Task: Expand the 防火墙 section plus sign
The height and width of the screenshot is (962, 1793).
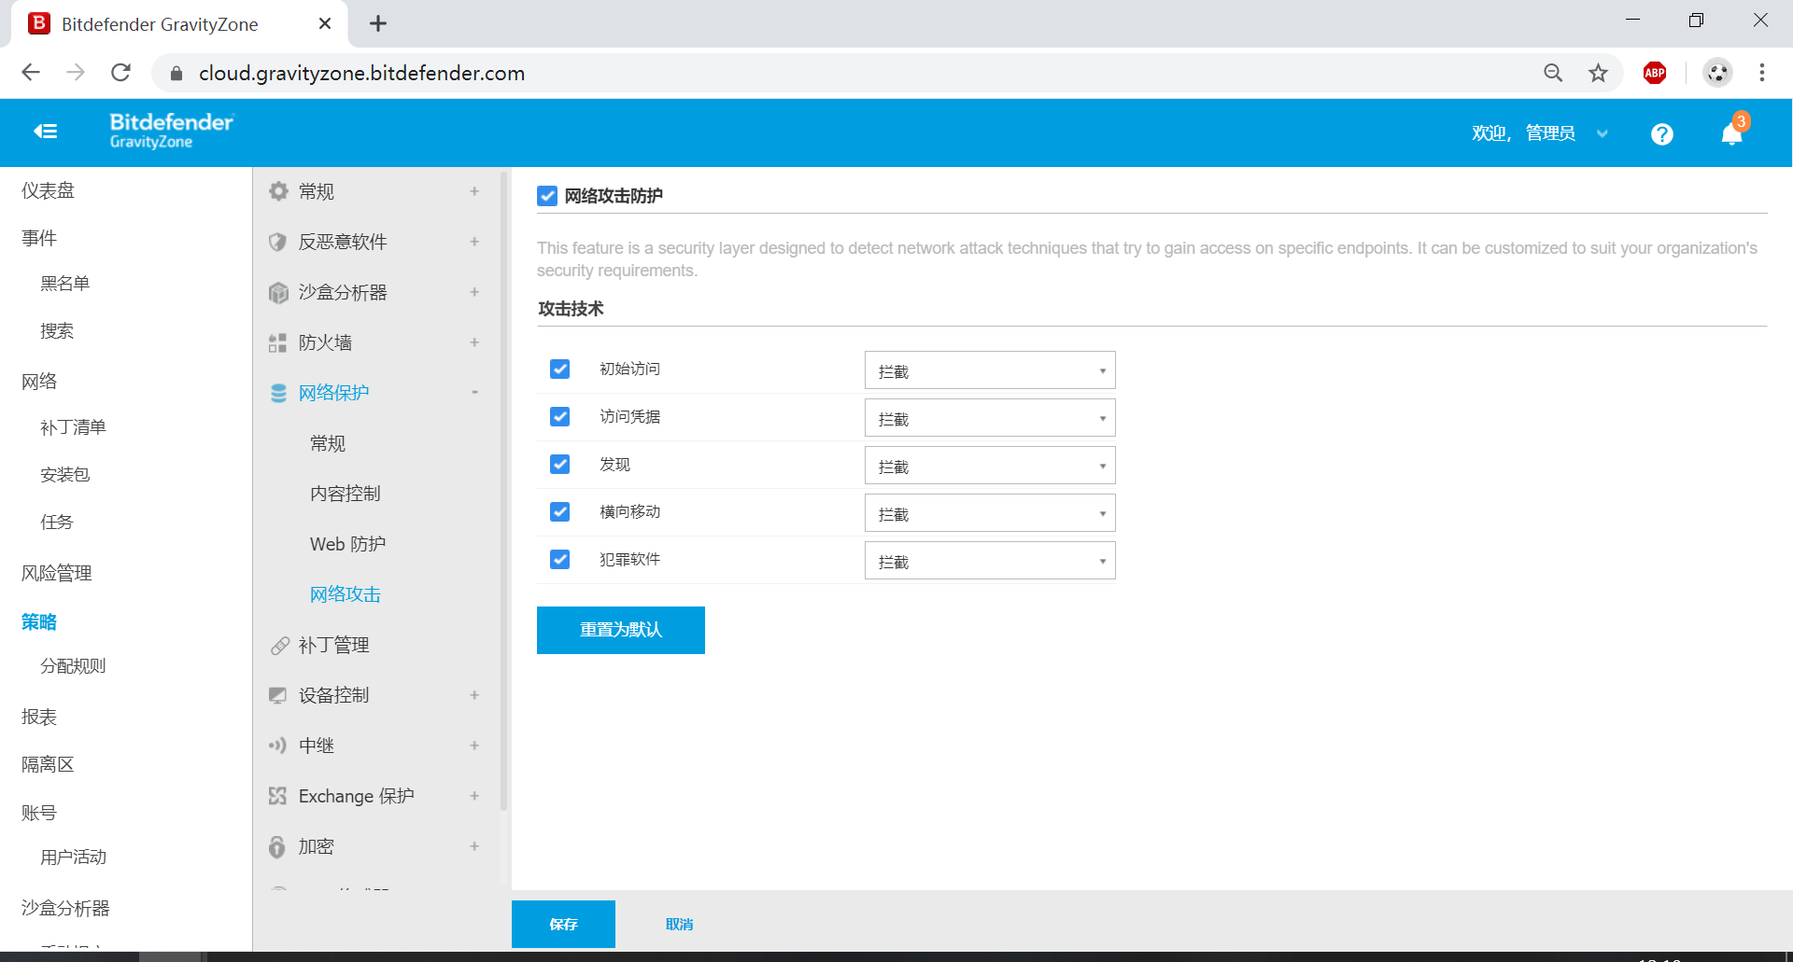Action: pyautogui.click(x=474, y=342)
